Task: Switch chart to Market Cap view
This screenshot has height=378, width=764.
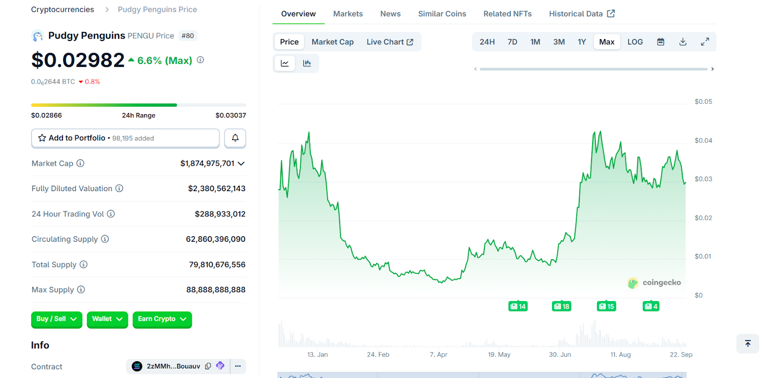Action: [x=332, y=42]
